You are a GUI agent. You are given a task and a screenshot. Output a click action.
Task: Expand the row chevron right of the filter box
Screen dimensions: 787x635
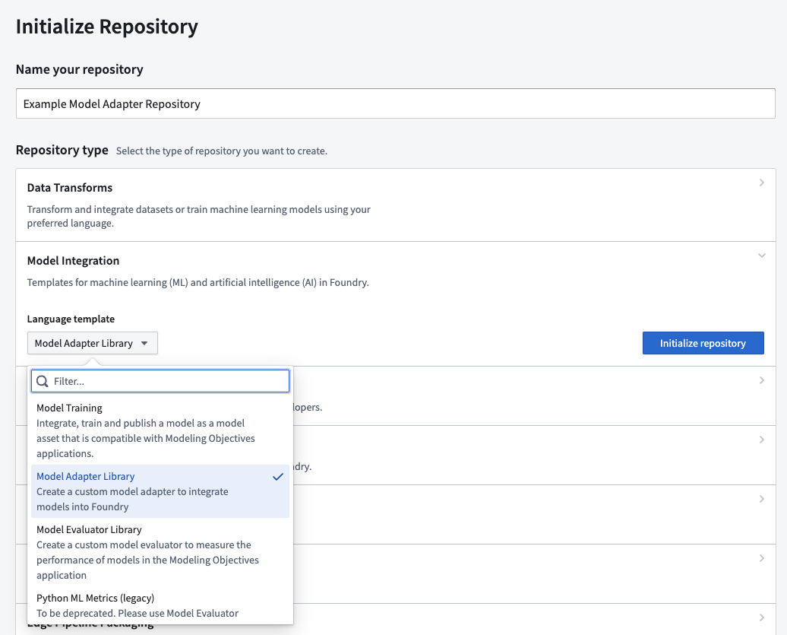click(x=761, y=380)
